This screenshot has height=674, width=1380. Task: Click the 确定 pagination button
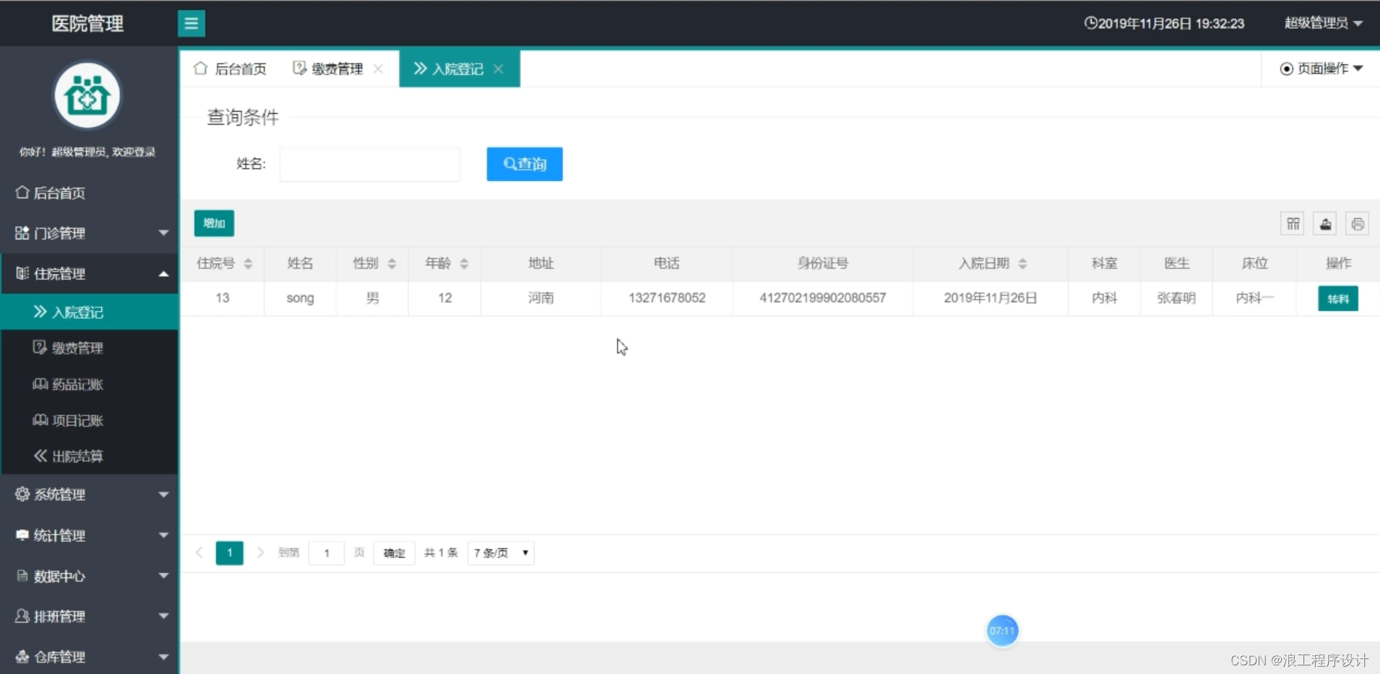[394, 553]
